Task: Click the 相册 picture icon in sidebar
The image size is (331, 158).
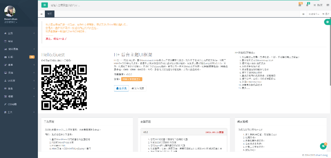Action: pyautogui.click(x=5, y=96)
